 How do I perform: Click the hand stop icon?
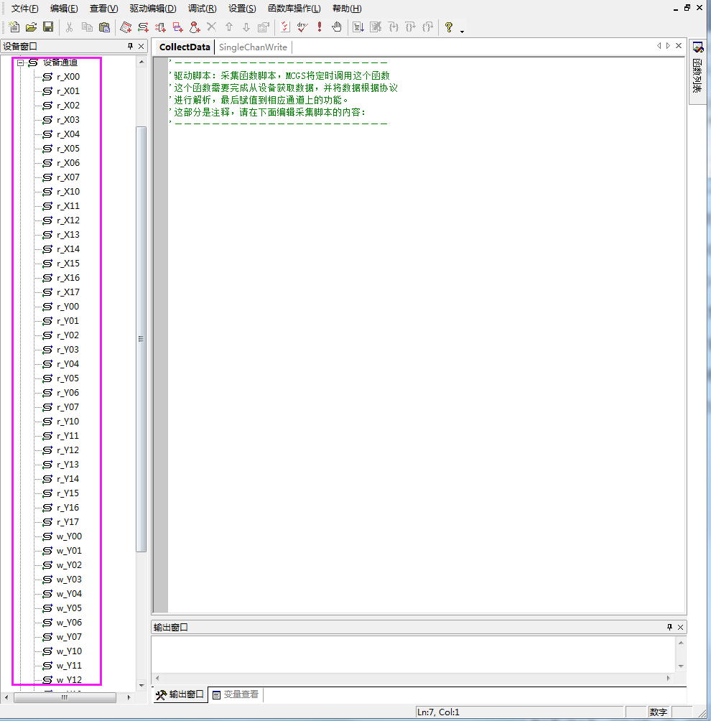pyautogui.click(x=337, y=27)
